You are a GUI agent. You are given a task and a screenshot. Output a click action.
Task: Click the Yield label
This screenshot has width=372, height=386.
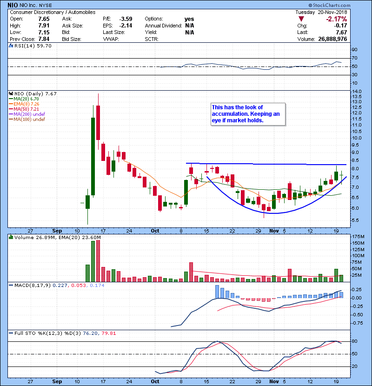coord(151,32)
